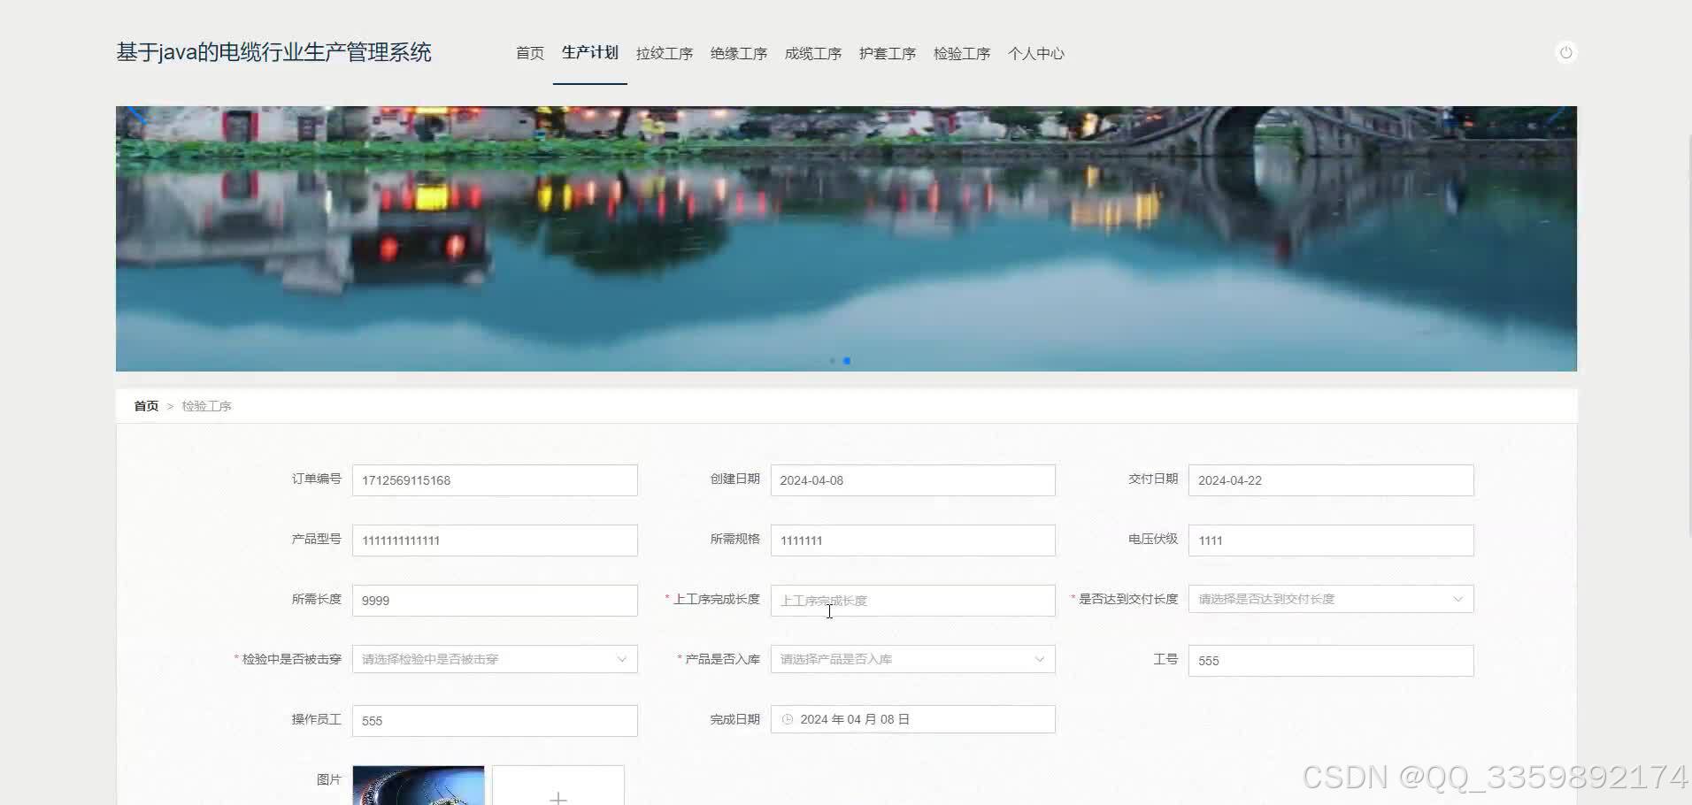The image size is (1692, 805).
Task: Click the 图片 field label
Action: [328, 779]
